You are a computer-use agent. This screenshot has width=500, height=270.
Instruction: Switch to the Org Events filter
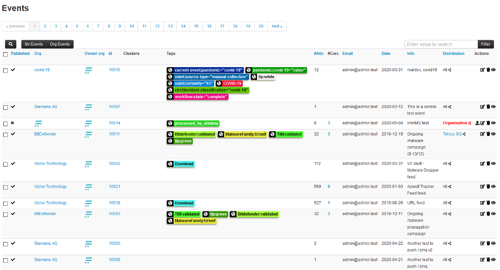point(60,44)
